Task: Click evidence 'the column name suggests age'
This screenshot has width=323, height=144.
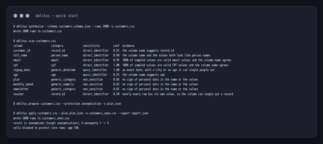Action: (144, 75)
